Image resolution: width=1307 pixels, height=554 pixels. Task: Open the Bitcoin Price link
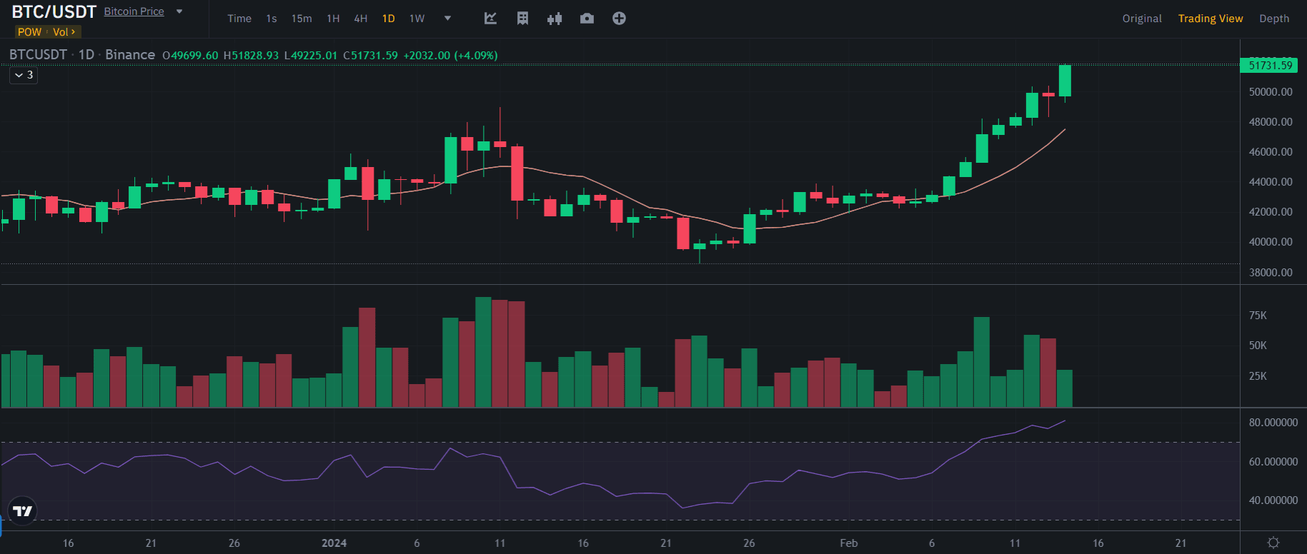click(x=134, y=11)
